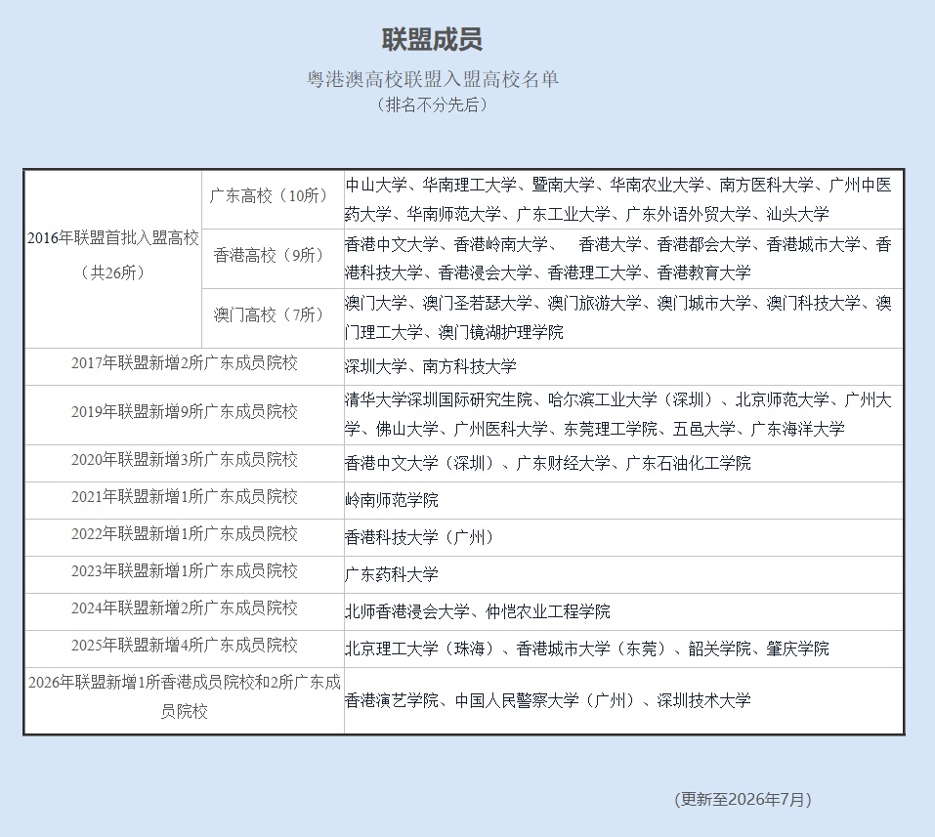
Task: Click 北京理工大学（珠海） in the 2025 row
Action: [422, 649]
